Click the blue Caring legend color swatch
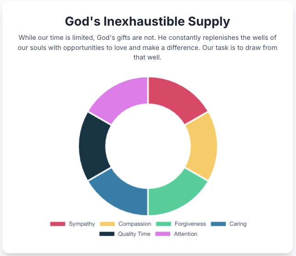Viewport: 296px width, 256px height. [x=218, y=224]
